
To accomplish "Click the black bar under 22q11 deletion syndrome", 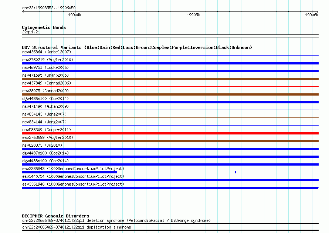I will coord(170,223).
